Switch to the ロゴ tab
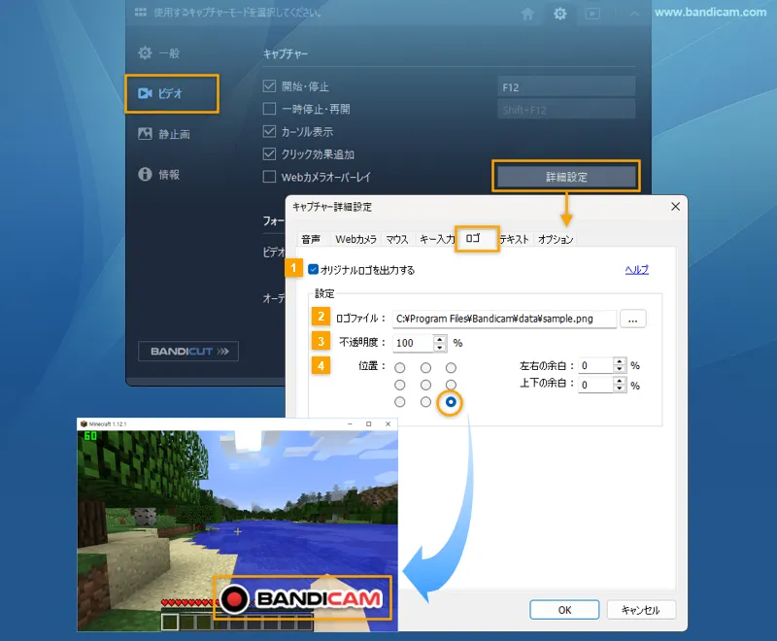777x641 pixels. (476, 239)
